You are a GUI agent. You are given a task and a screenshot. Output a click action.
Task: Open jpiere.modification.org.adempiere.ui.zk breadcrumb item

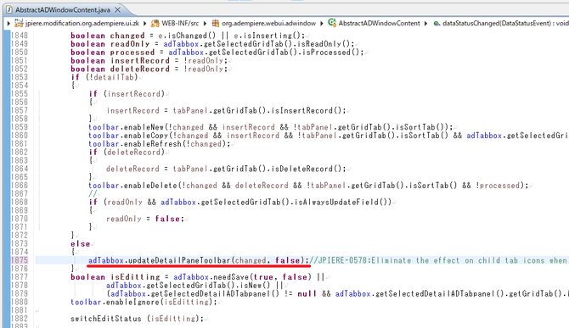[x=82, y=24]
